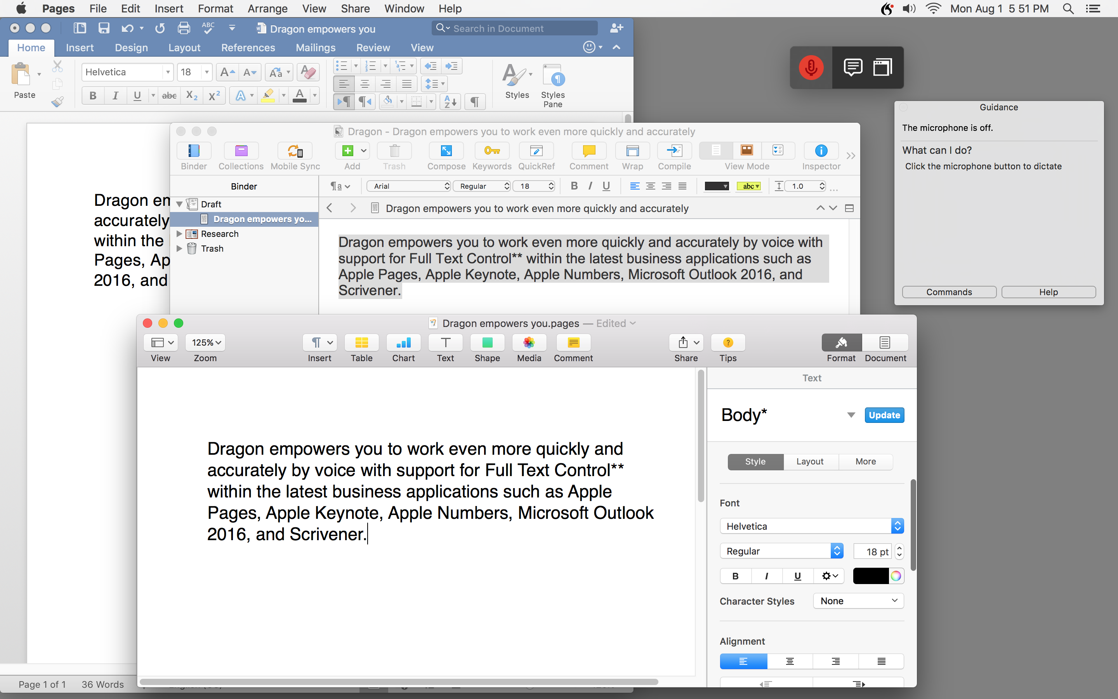Toggle Bold in Pages Format sidebar
The width and height of the screenshot is (1118, 699).
[x=736, y=576]
